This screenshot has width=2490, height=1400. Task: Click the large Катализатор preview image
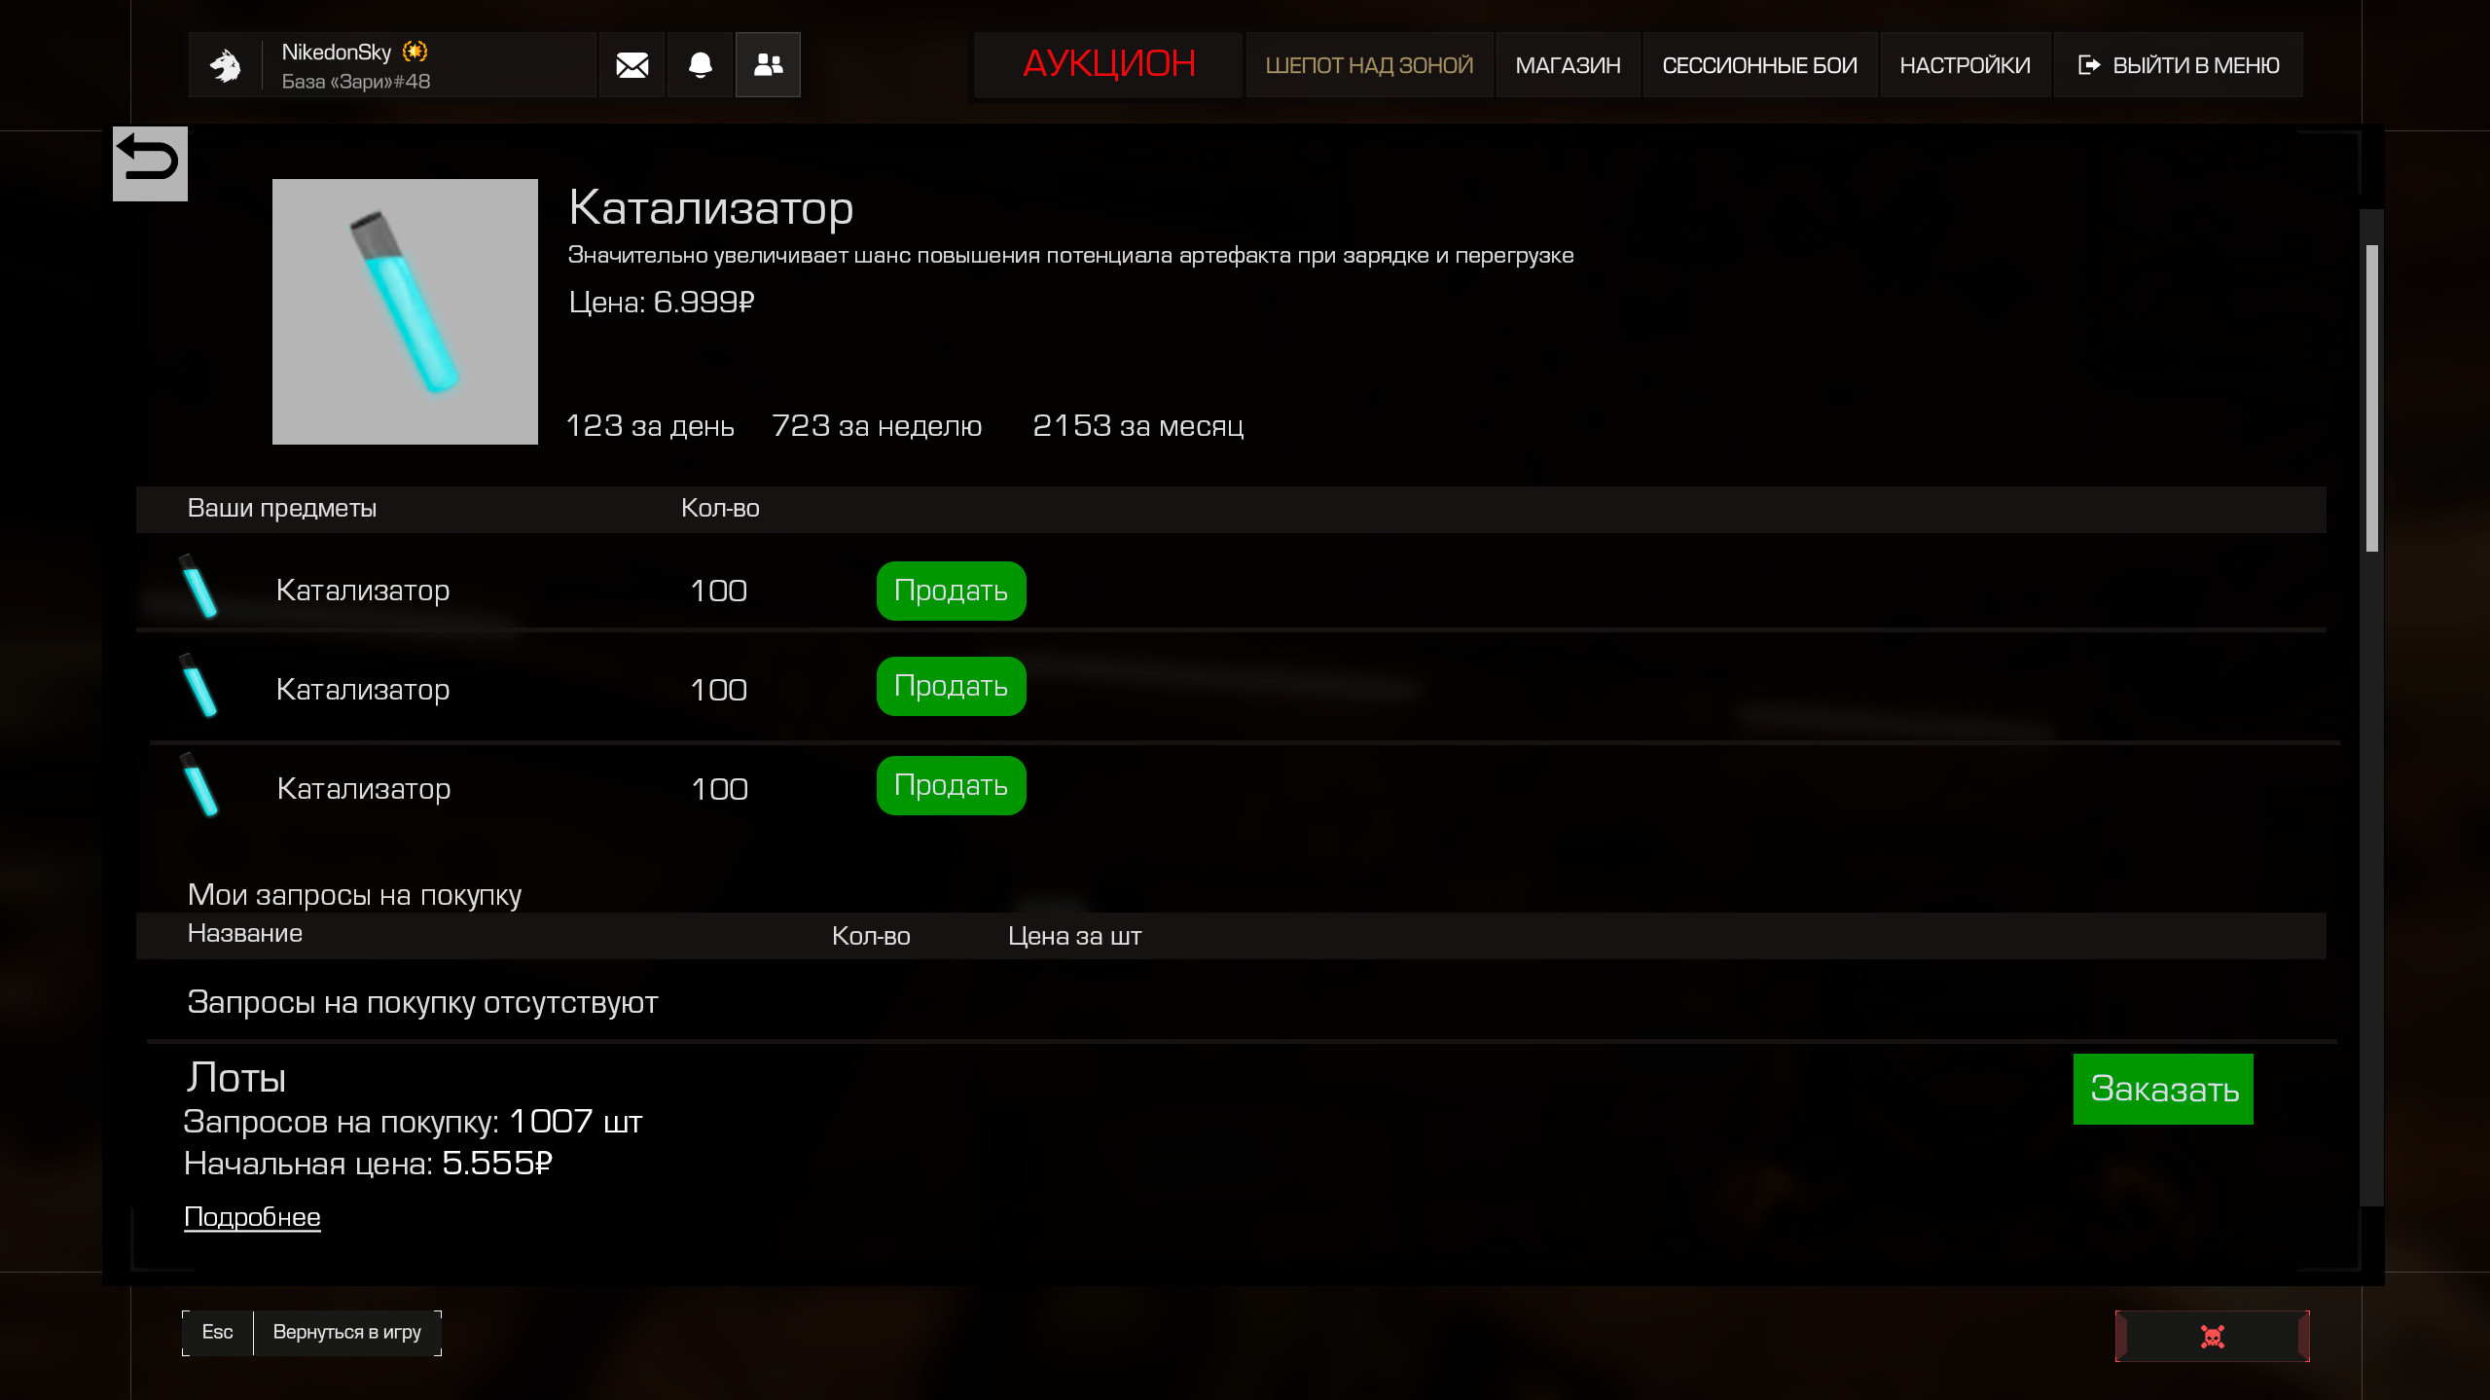pyautogui.click(x=405, y=311)
